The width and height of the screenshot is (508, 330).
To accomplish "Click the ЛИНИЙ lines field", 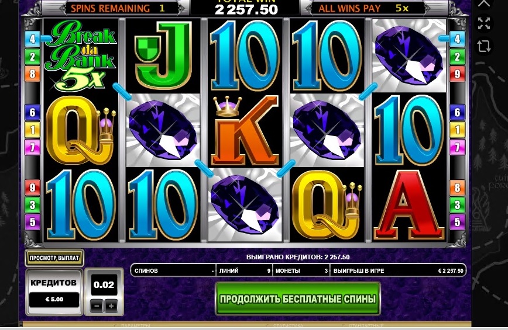I will (x=245, y=271).
